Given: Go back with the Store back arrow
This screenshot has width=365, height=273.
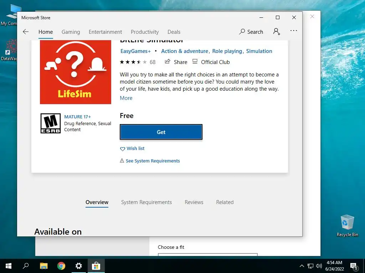Looking at the screenshot, I should click(26, 32).
